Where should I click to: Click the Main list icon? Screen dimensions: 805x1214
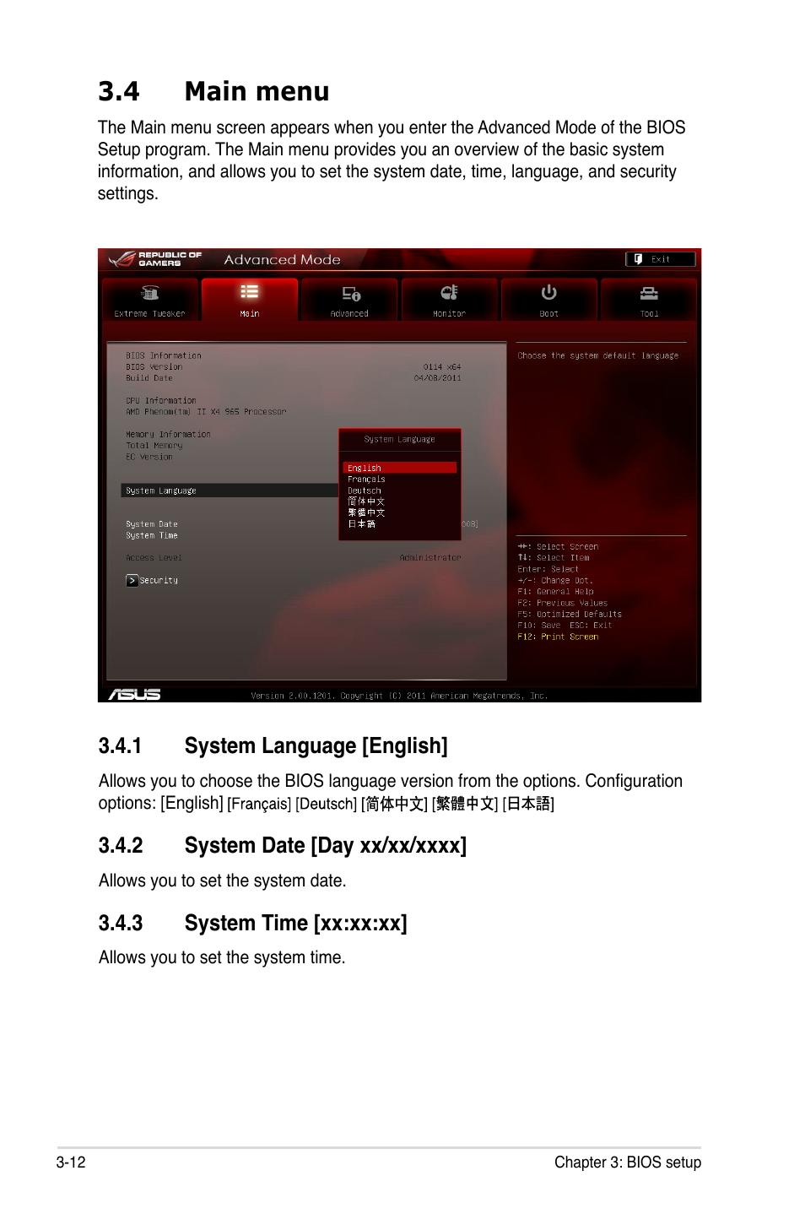(x=250, y=292)
